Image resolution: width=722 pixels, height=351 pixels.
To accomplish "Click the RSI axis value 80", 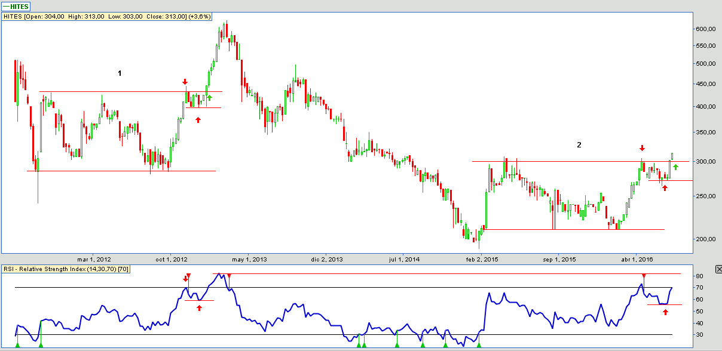I will [x=699, y=276].
